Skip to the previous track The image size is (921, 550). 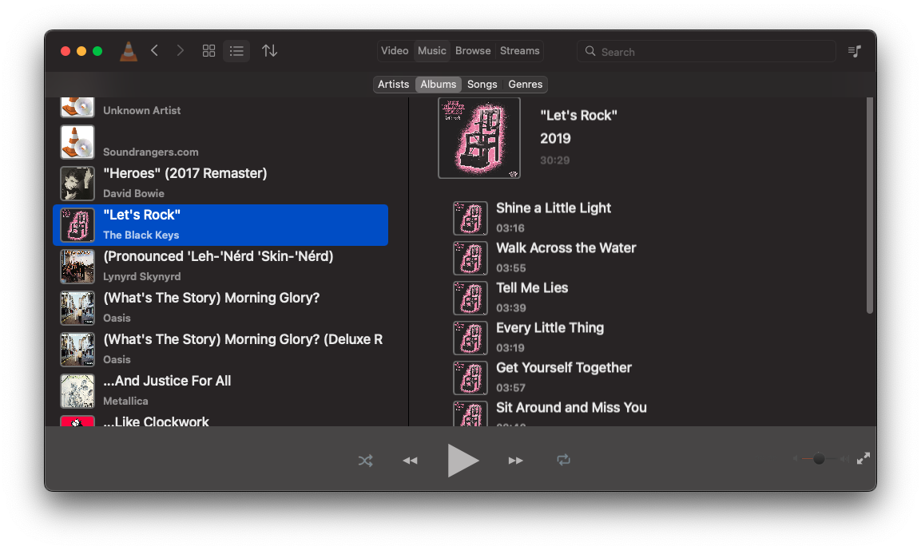(x=410, y=461)
